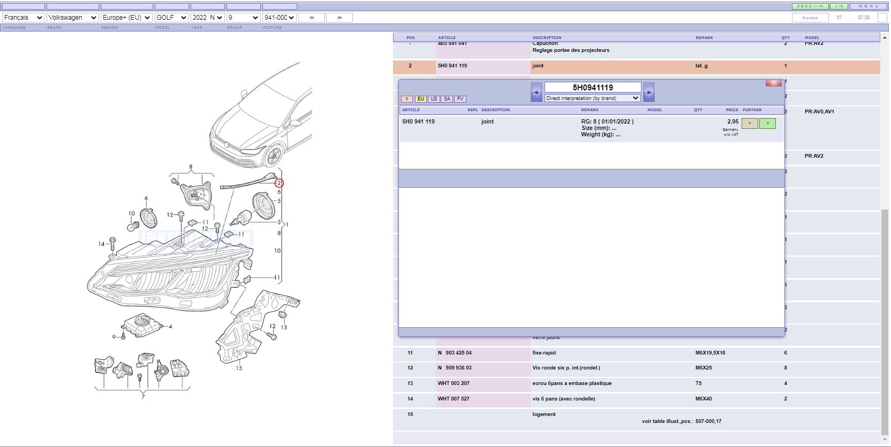891x447 pixels.
Task: Open the Direct interpretation (by brand) dropdown
Action: 592,98
